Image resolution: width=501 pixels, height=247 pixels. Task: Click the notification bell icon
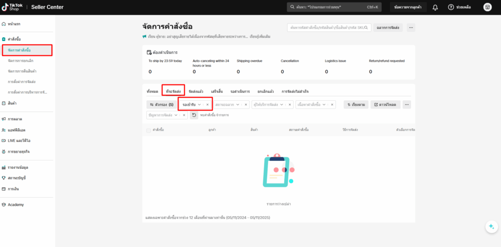click(x=435, y=7)
